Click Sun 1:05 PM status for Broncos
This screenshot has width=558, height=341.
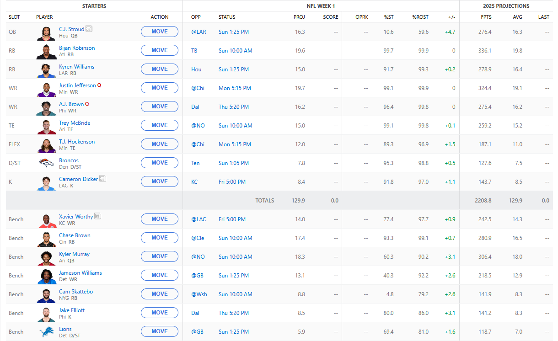pyautogui.click(x=234, y=163)
